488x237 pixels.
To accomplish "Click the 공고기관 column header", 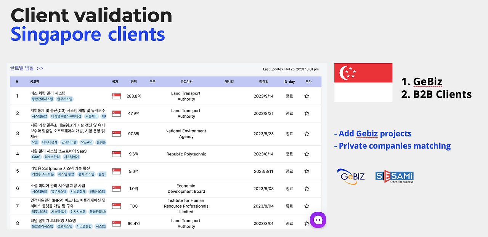I will click(x=186, y=82).
